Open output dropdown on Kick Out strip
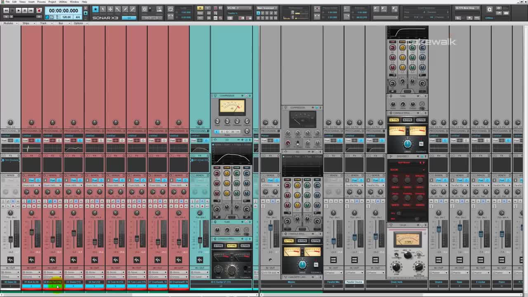 point(52,277)
